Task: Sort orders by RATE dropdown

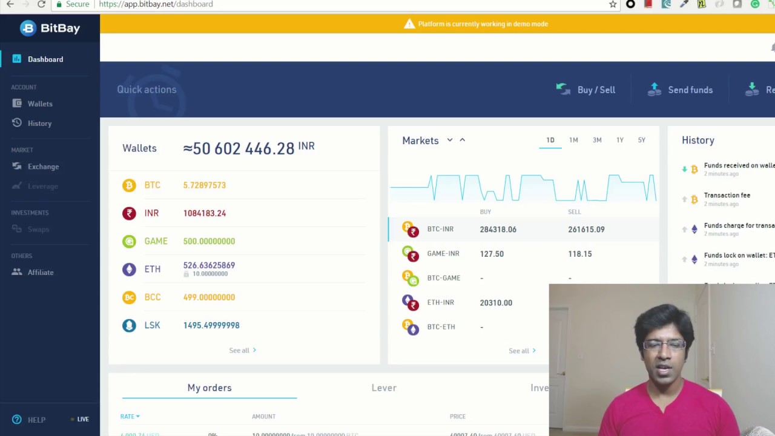Action: [130, 417]
